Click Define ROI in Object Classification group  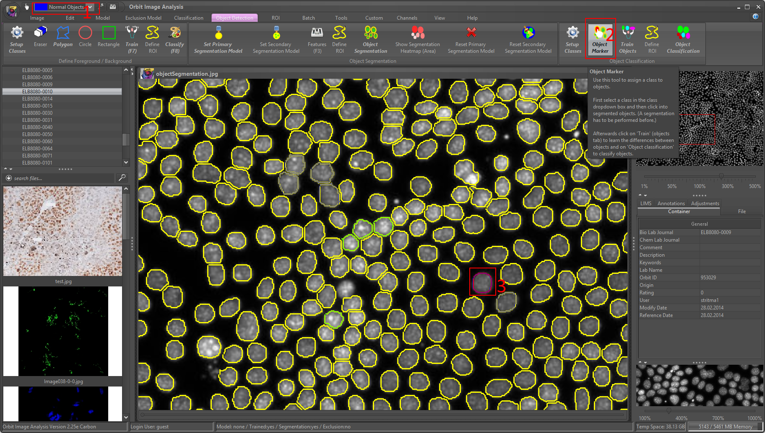click(x=652, y=40)
